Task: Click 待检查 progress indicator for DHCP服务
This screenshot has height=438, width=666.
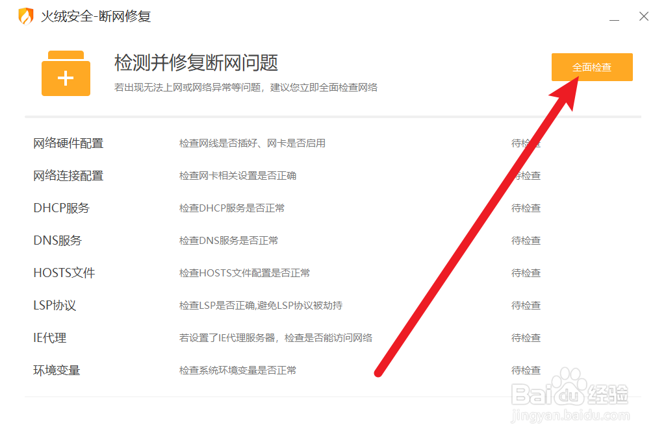Action: [x=525, y=208]
